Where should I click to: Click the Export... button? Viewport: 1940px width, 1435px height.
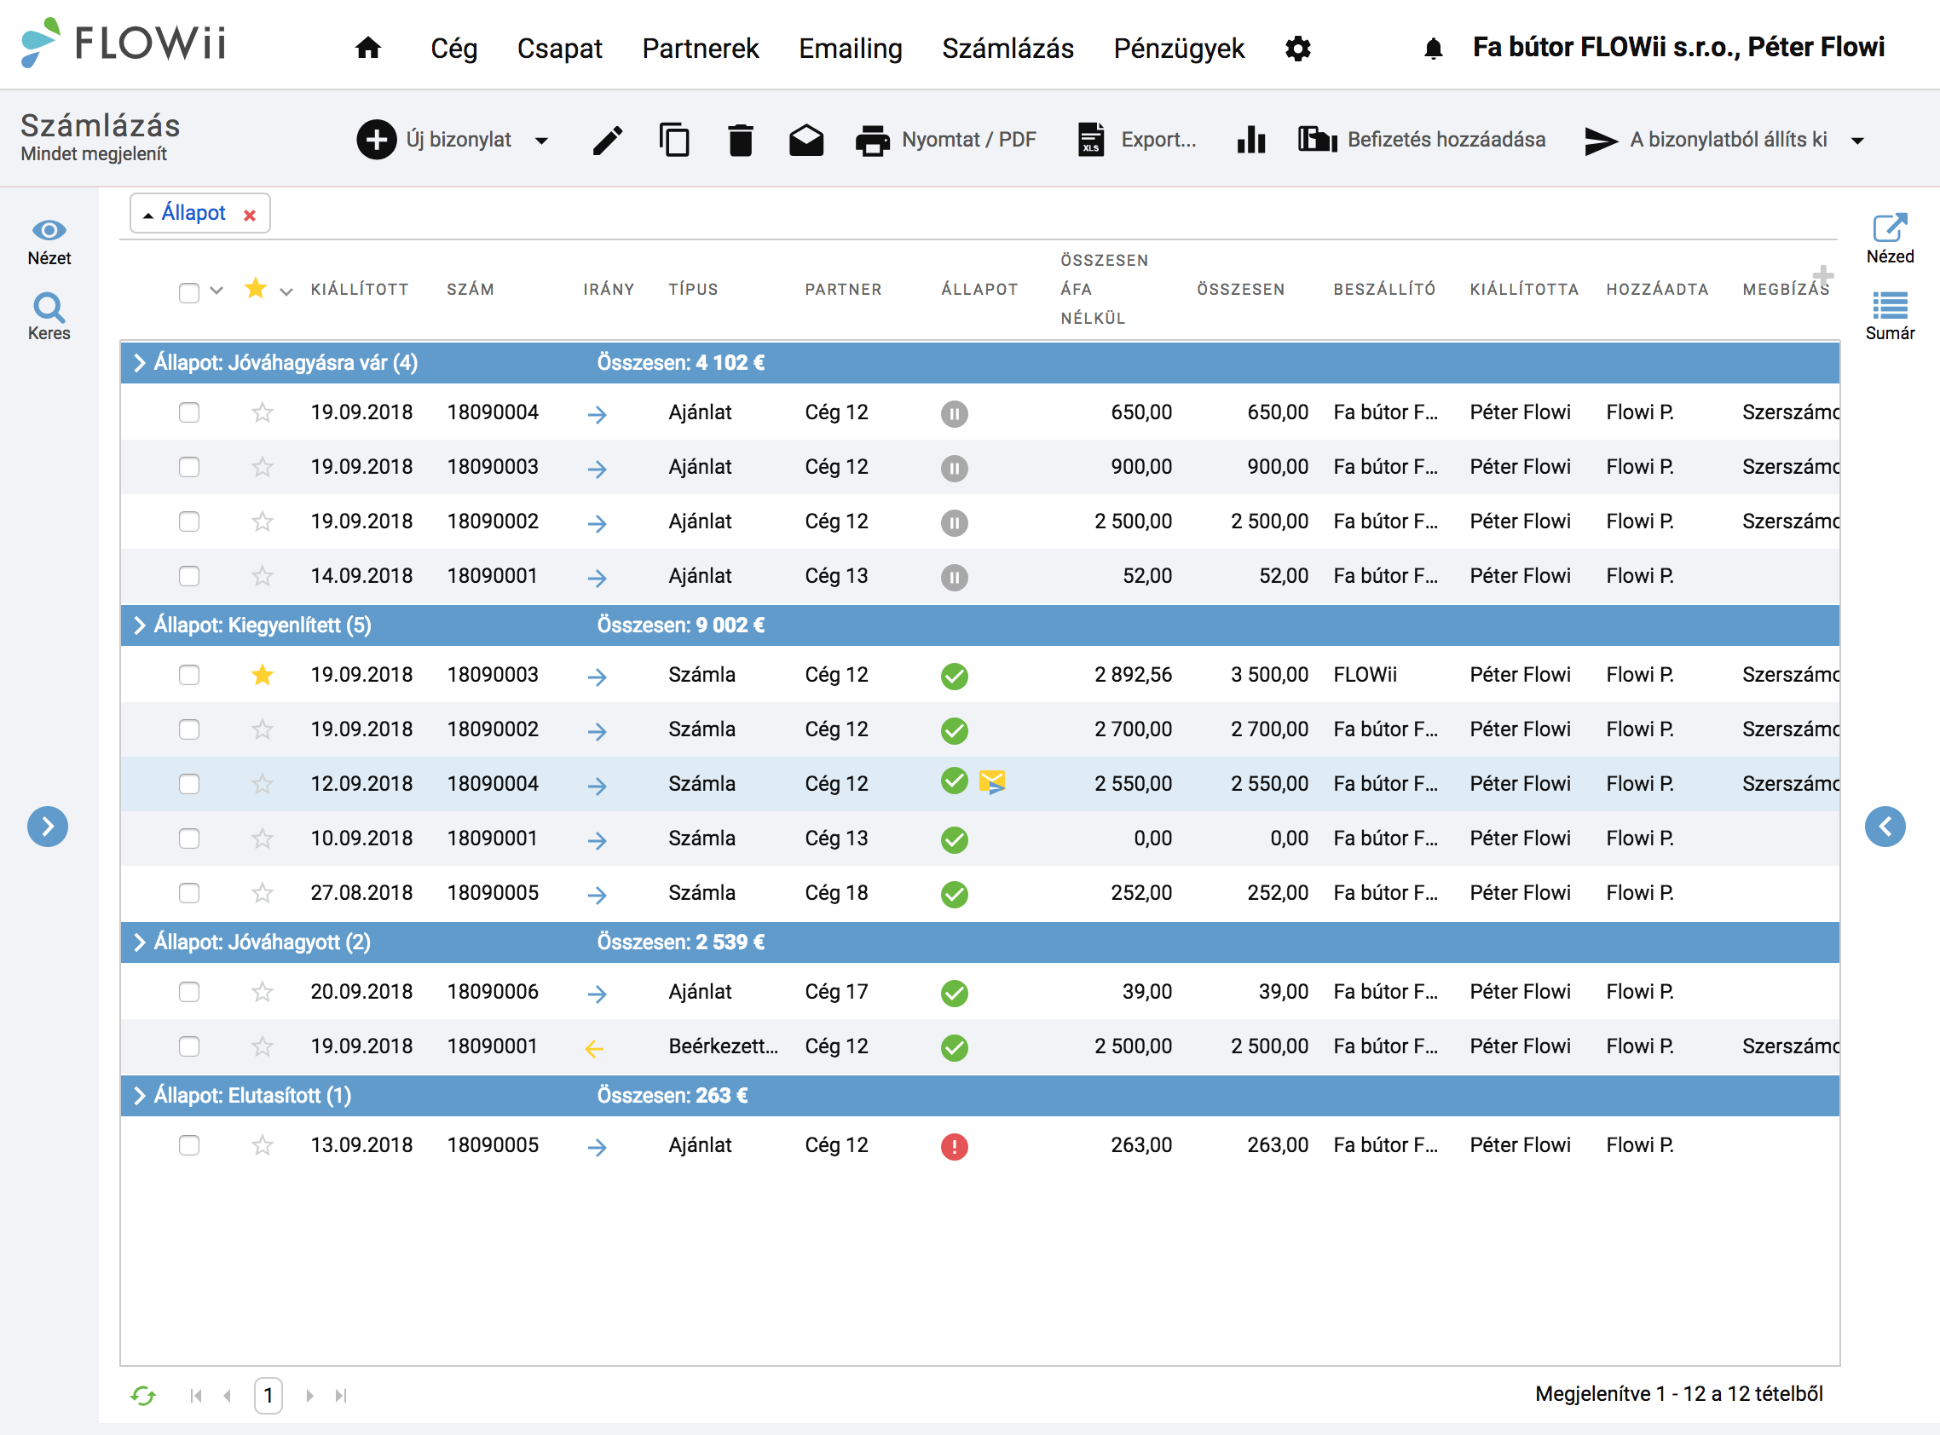1137,140
